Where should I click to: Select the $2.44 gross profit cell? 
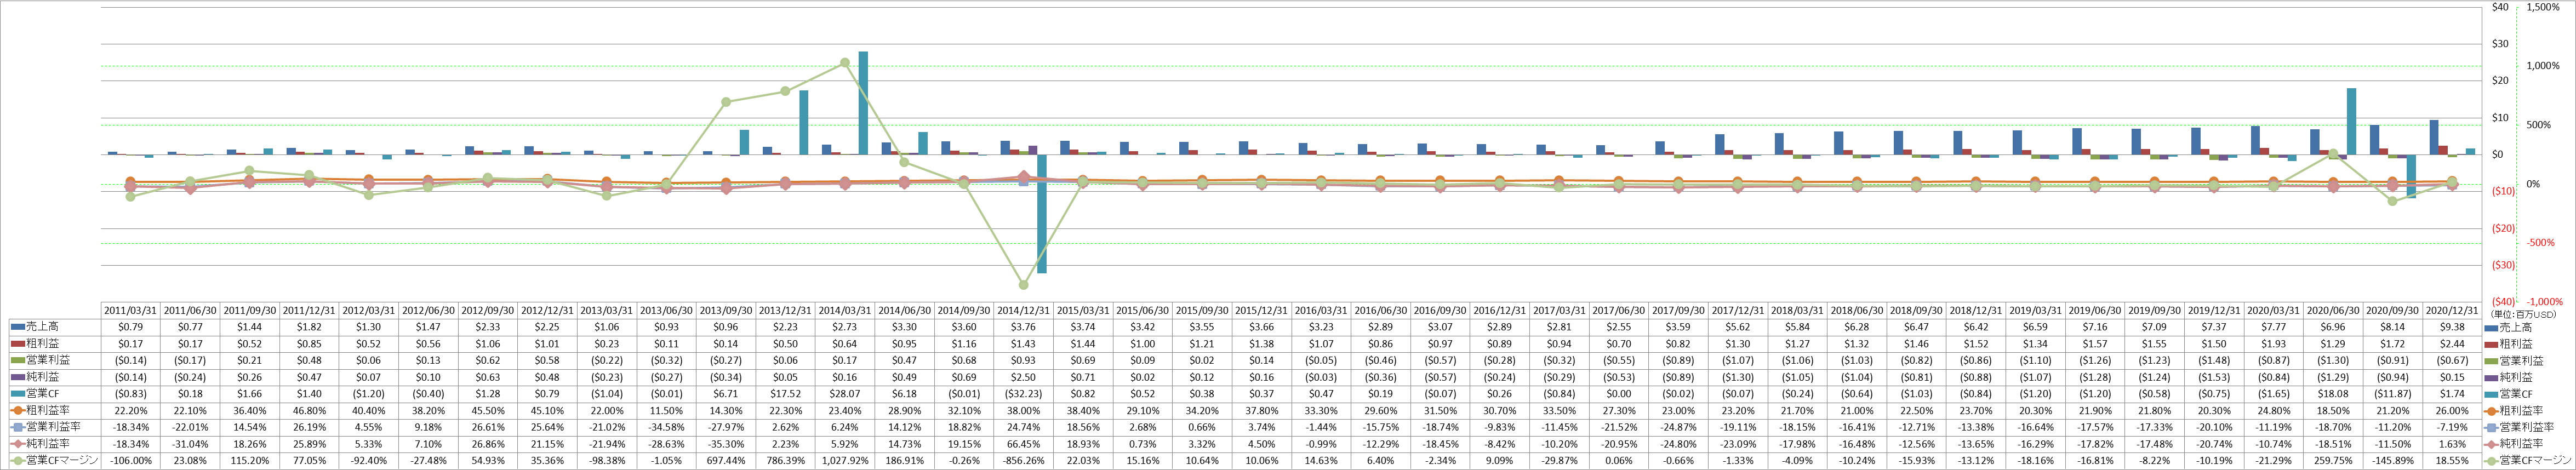(2452, 344)
